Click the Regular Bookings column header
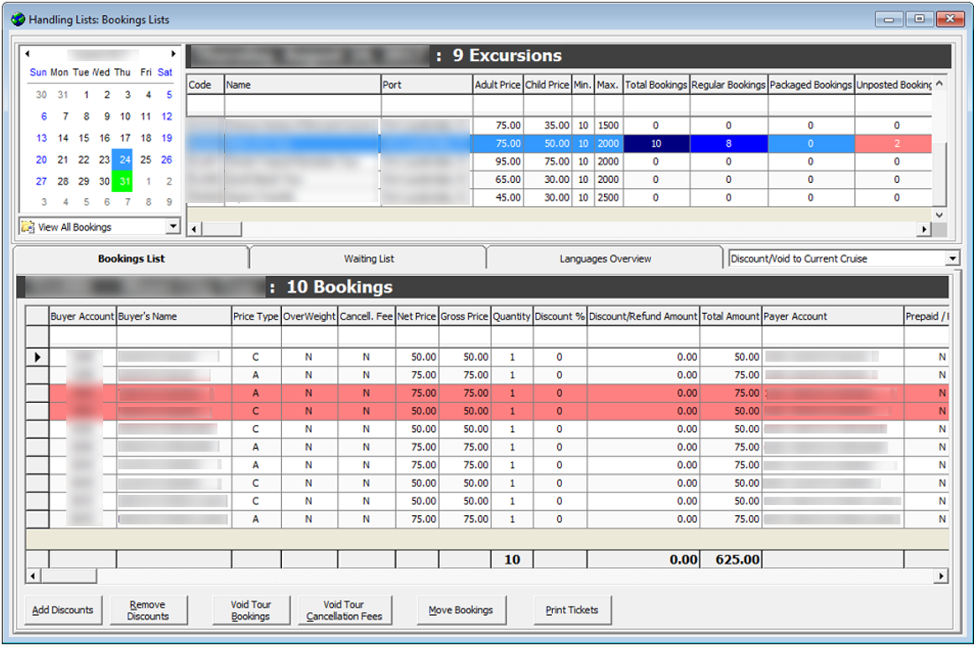This screenshot has width=974, height=646. pyautogui.click(x=729, y=85)
